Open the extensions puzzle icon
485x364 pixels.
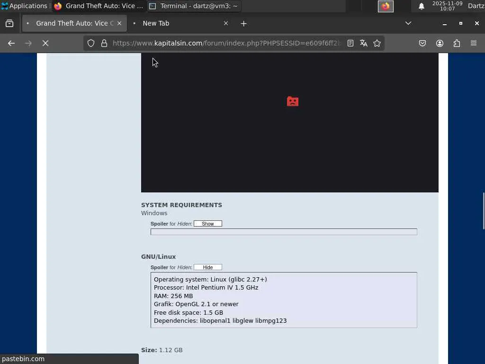[x=457, y=43]
